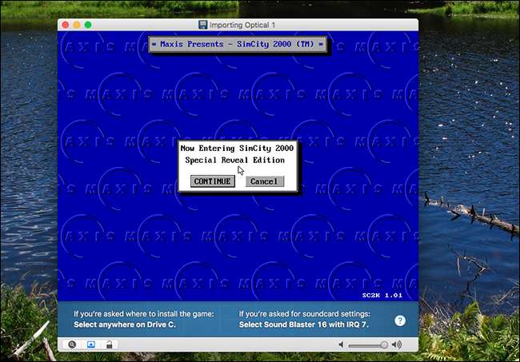The image size is (520, 362).
Task: Toggle the mouse lock padlock icon
Action: pyautogui.click(x=109, y=344)
